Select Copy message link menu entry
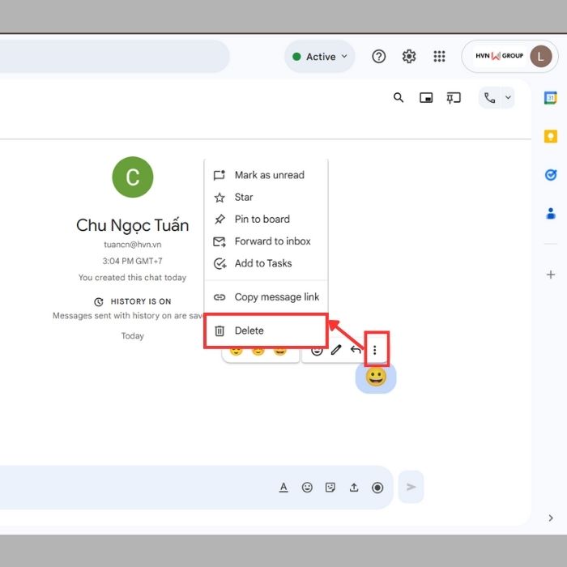Image resolution: width=567 pixels, height=567 pixels. point(266,297)
